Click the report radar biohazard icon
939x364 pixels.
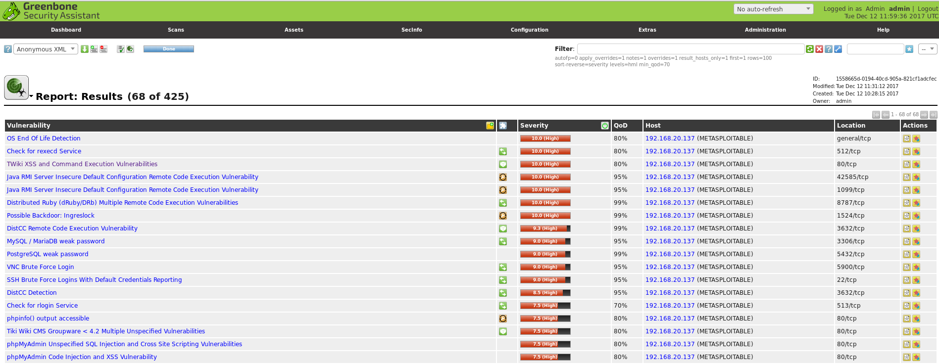[16, 88]
